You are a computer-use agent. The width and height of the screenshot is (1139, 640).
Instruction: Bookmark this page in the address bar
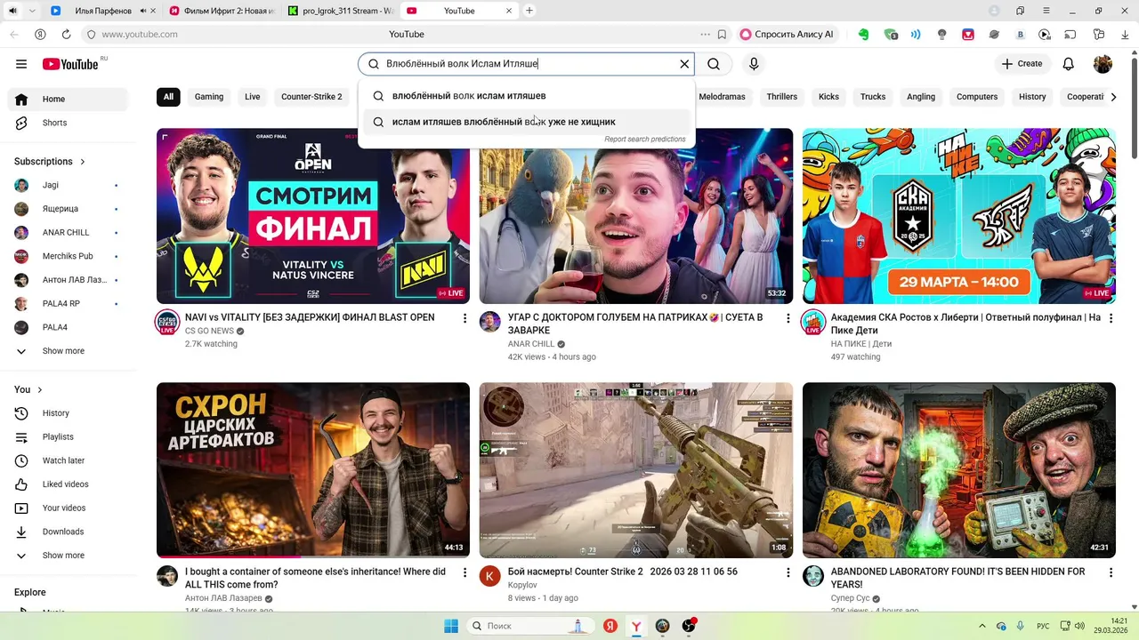(722, 35)
